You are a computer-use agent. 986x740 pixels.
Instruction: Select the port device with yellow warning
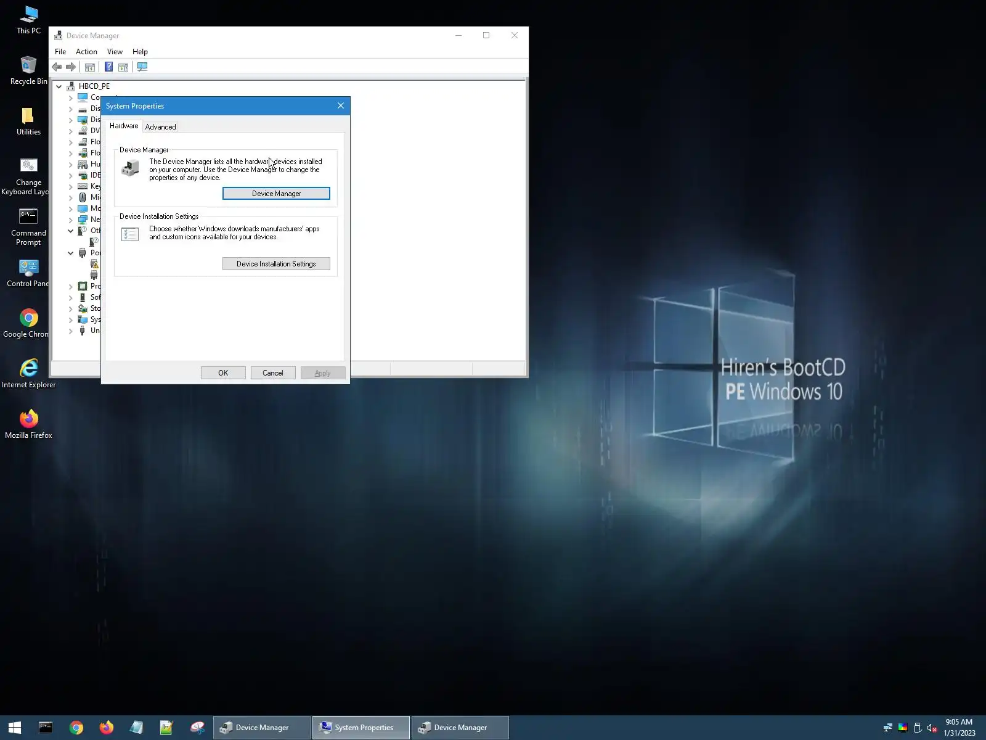(94, 264)
